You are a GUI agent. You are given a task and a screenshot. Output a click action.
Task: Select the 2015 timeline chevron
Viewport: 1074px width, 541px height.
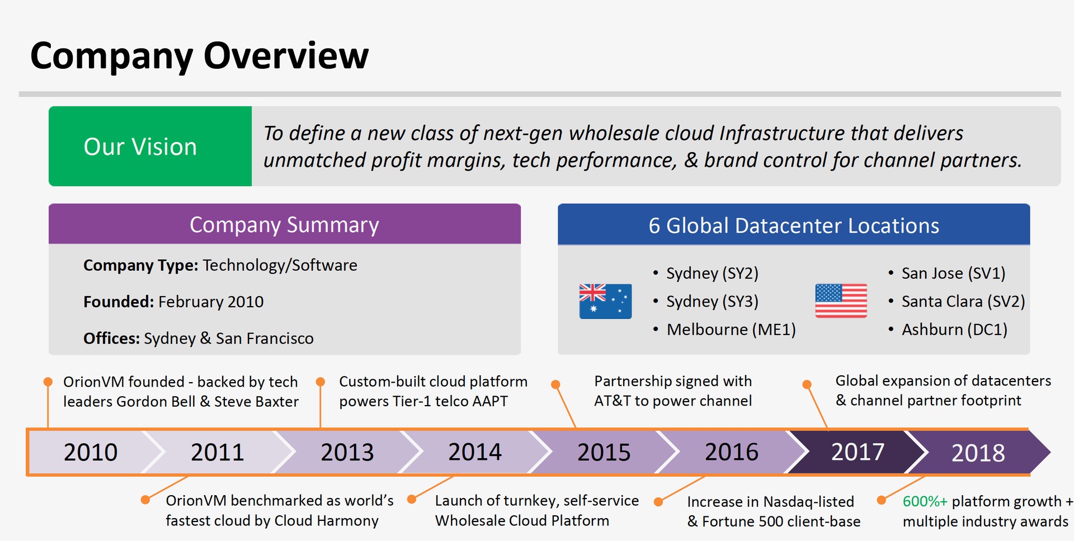coord(604,452)
